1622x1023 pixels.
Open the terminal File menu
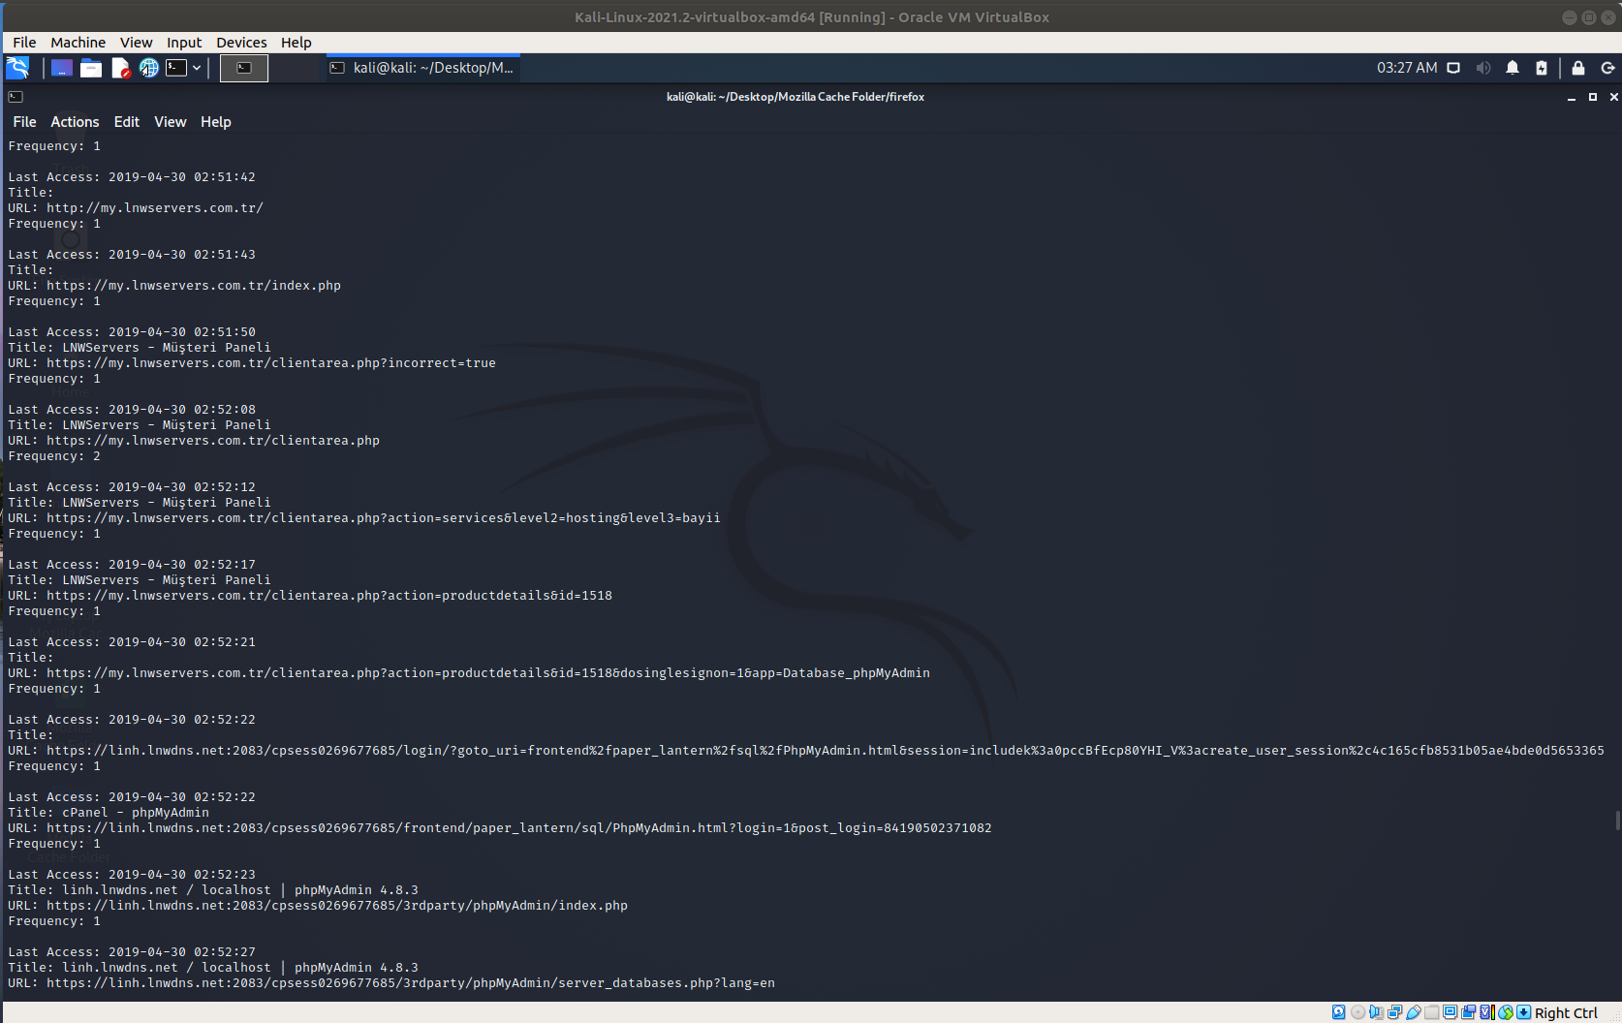[24, 122]
